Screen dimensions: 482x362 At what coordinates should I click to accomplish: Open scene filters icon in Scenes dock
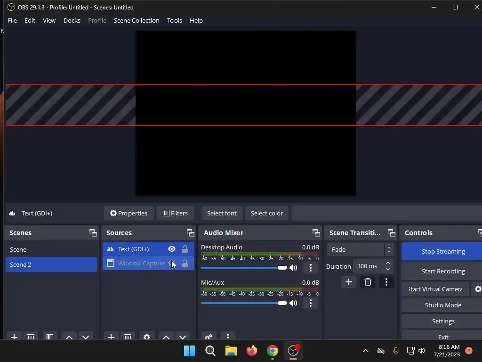tap(50, 337)
